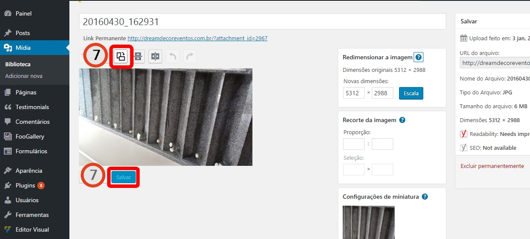The height and width of the screenshot is (239, 530).
Task: Click the new height field 2988
Action: click(x=383, y=93)
